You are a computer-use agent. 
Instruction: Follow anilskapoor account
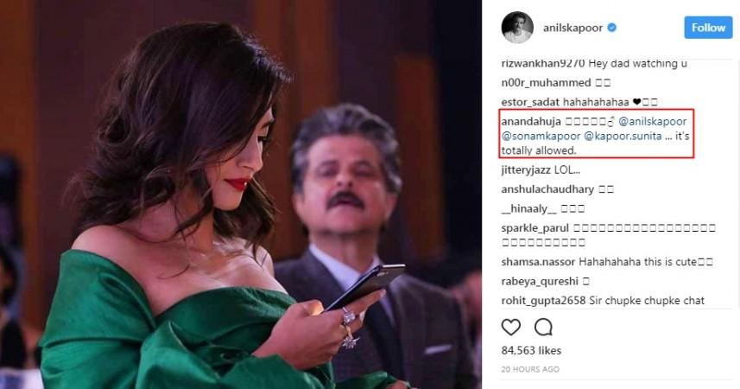(708, 28)
